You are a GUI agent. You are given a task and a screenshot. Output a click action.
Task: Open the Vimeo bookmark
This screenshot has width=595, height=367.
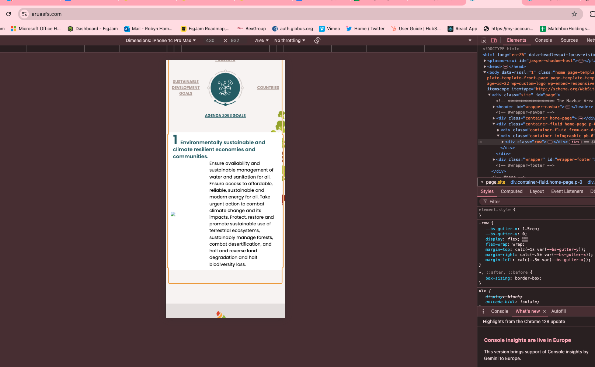pos(329,29)
